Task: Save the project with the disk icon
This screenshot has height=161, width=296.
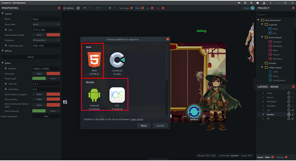Action: click(78, 8)
